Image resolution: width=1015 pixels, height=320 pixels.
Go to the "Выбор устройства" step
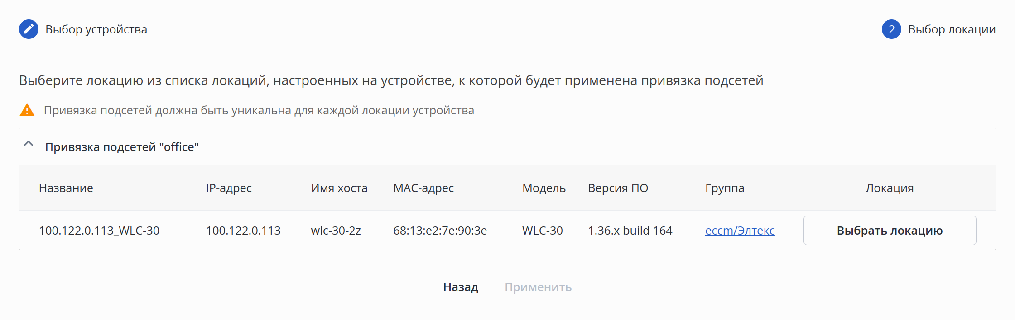pyautogui.click(x=96, y=29)
